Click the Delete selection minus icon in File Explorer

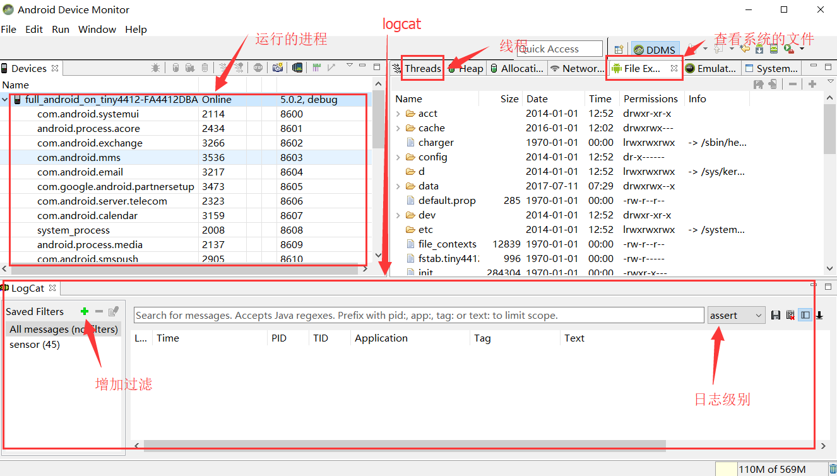tap(793, 84)
